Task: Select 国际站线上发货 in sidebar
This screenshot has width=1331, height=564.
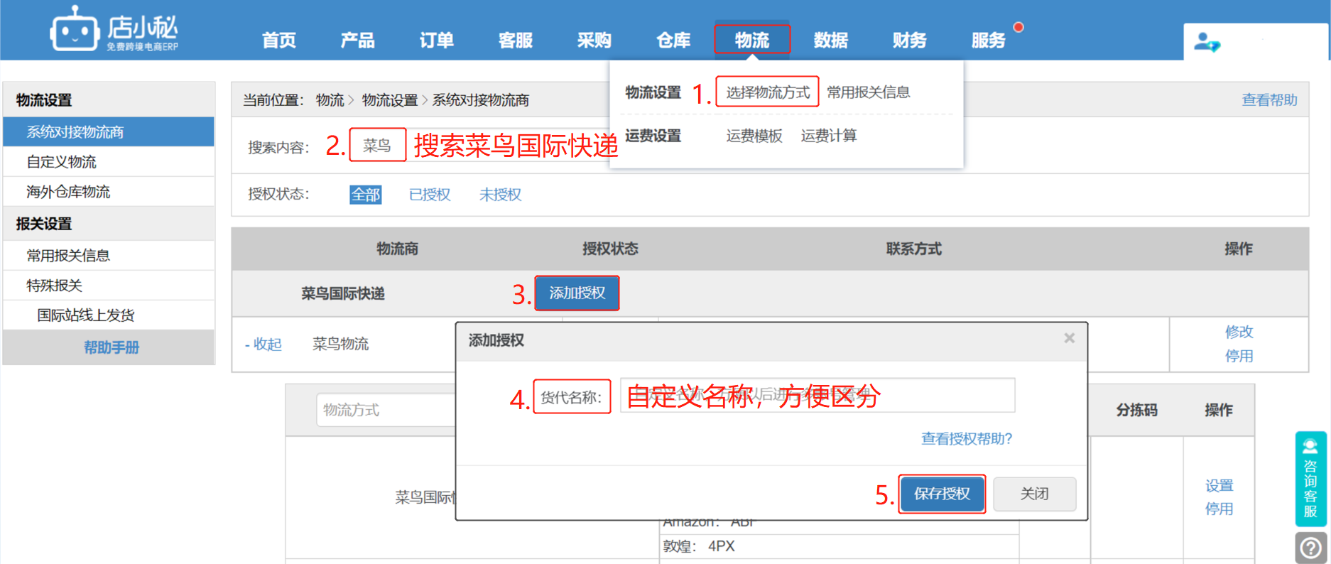Action: [109, 315]
